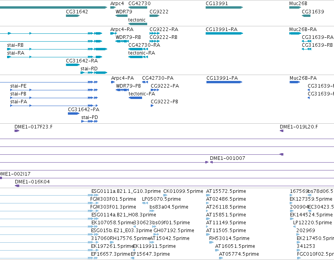Click transcript CG9222-RA

click(154, 33)
